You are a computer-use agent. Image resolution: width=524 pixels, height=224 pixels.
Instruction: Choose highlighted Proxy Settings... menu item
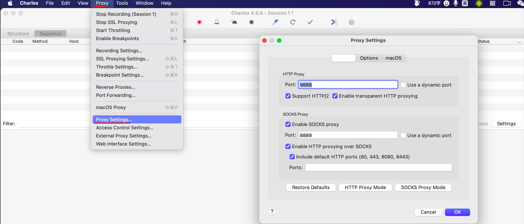coord(137,119)
